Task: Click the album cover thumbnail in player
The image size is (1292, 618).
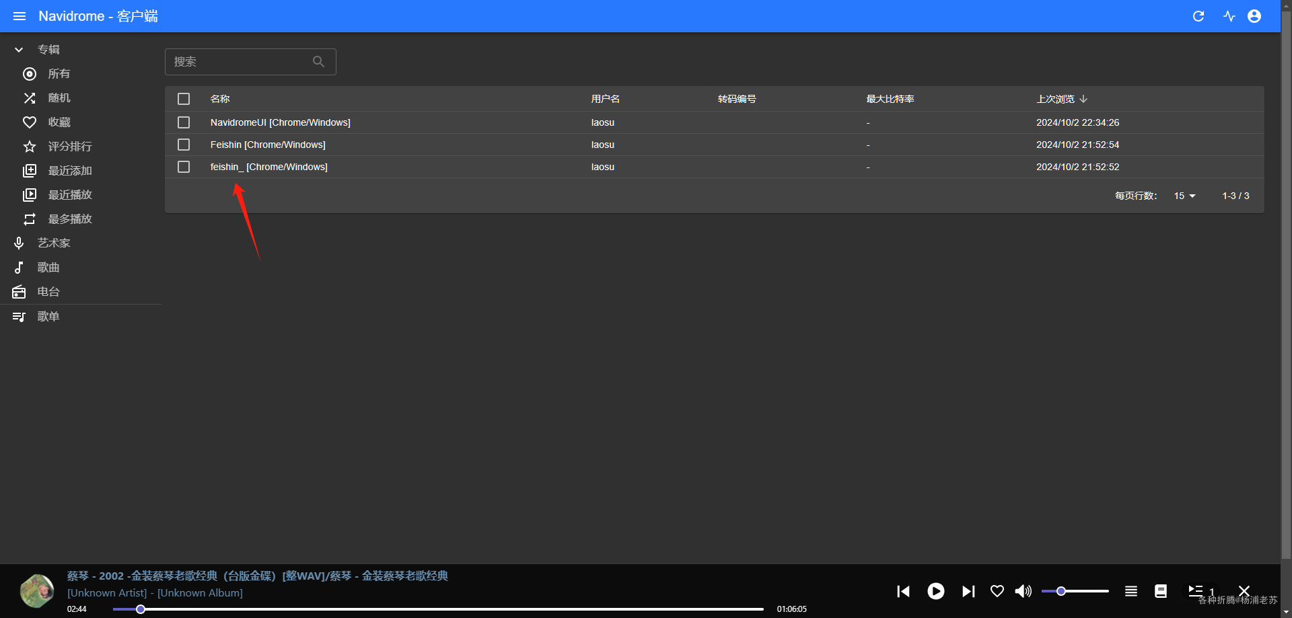Action: [x=37, y=591]
